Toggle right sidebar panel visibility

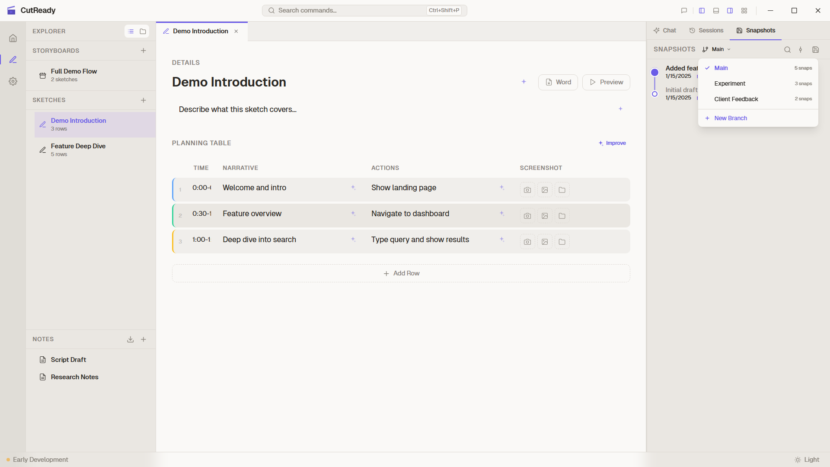pyautogui.click(x=730, y=11)
